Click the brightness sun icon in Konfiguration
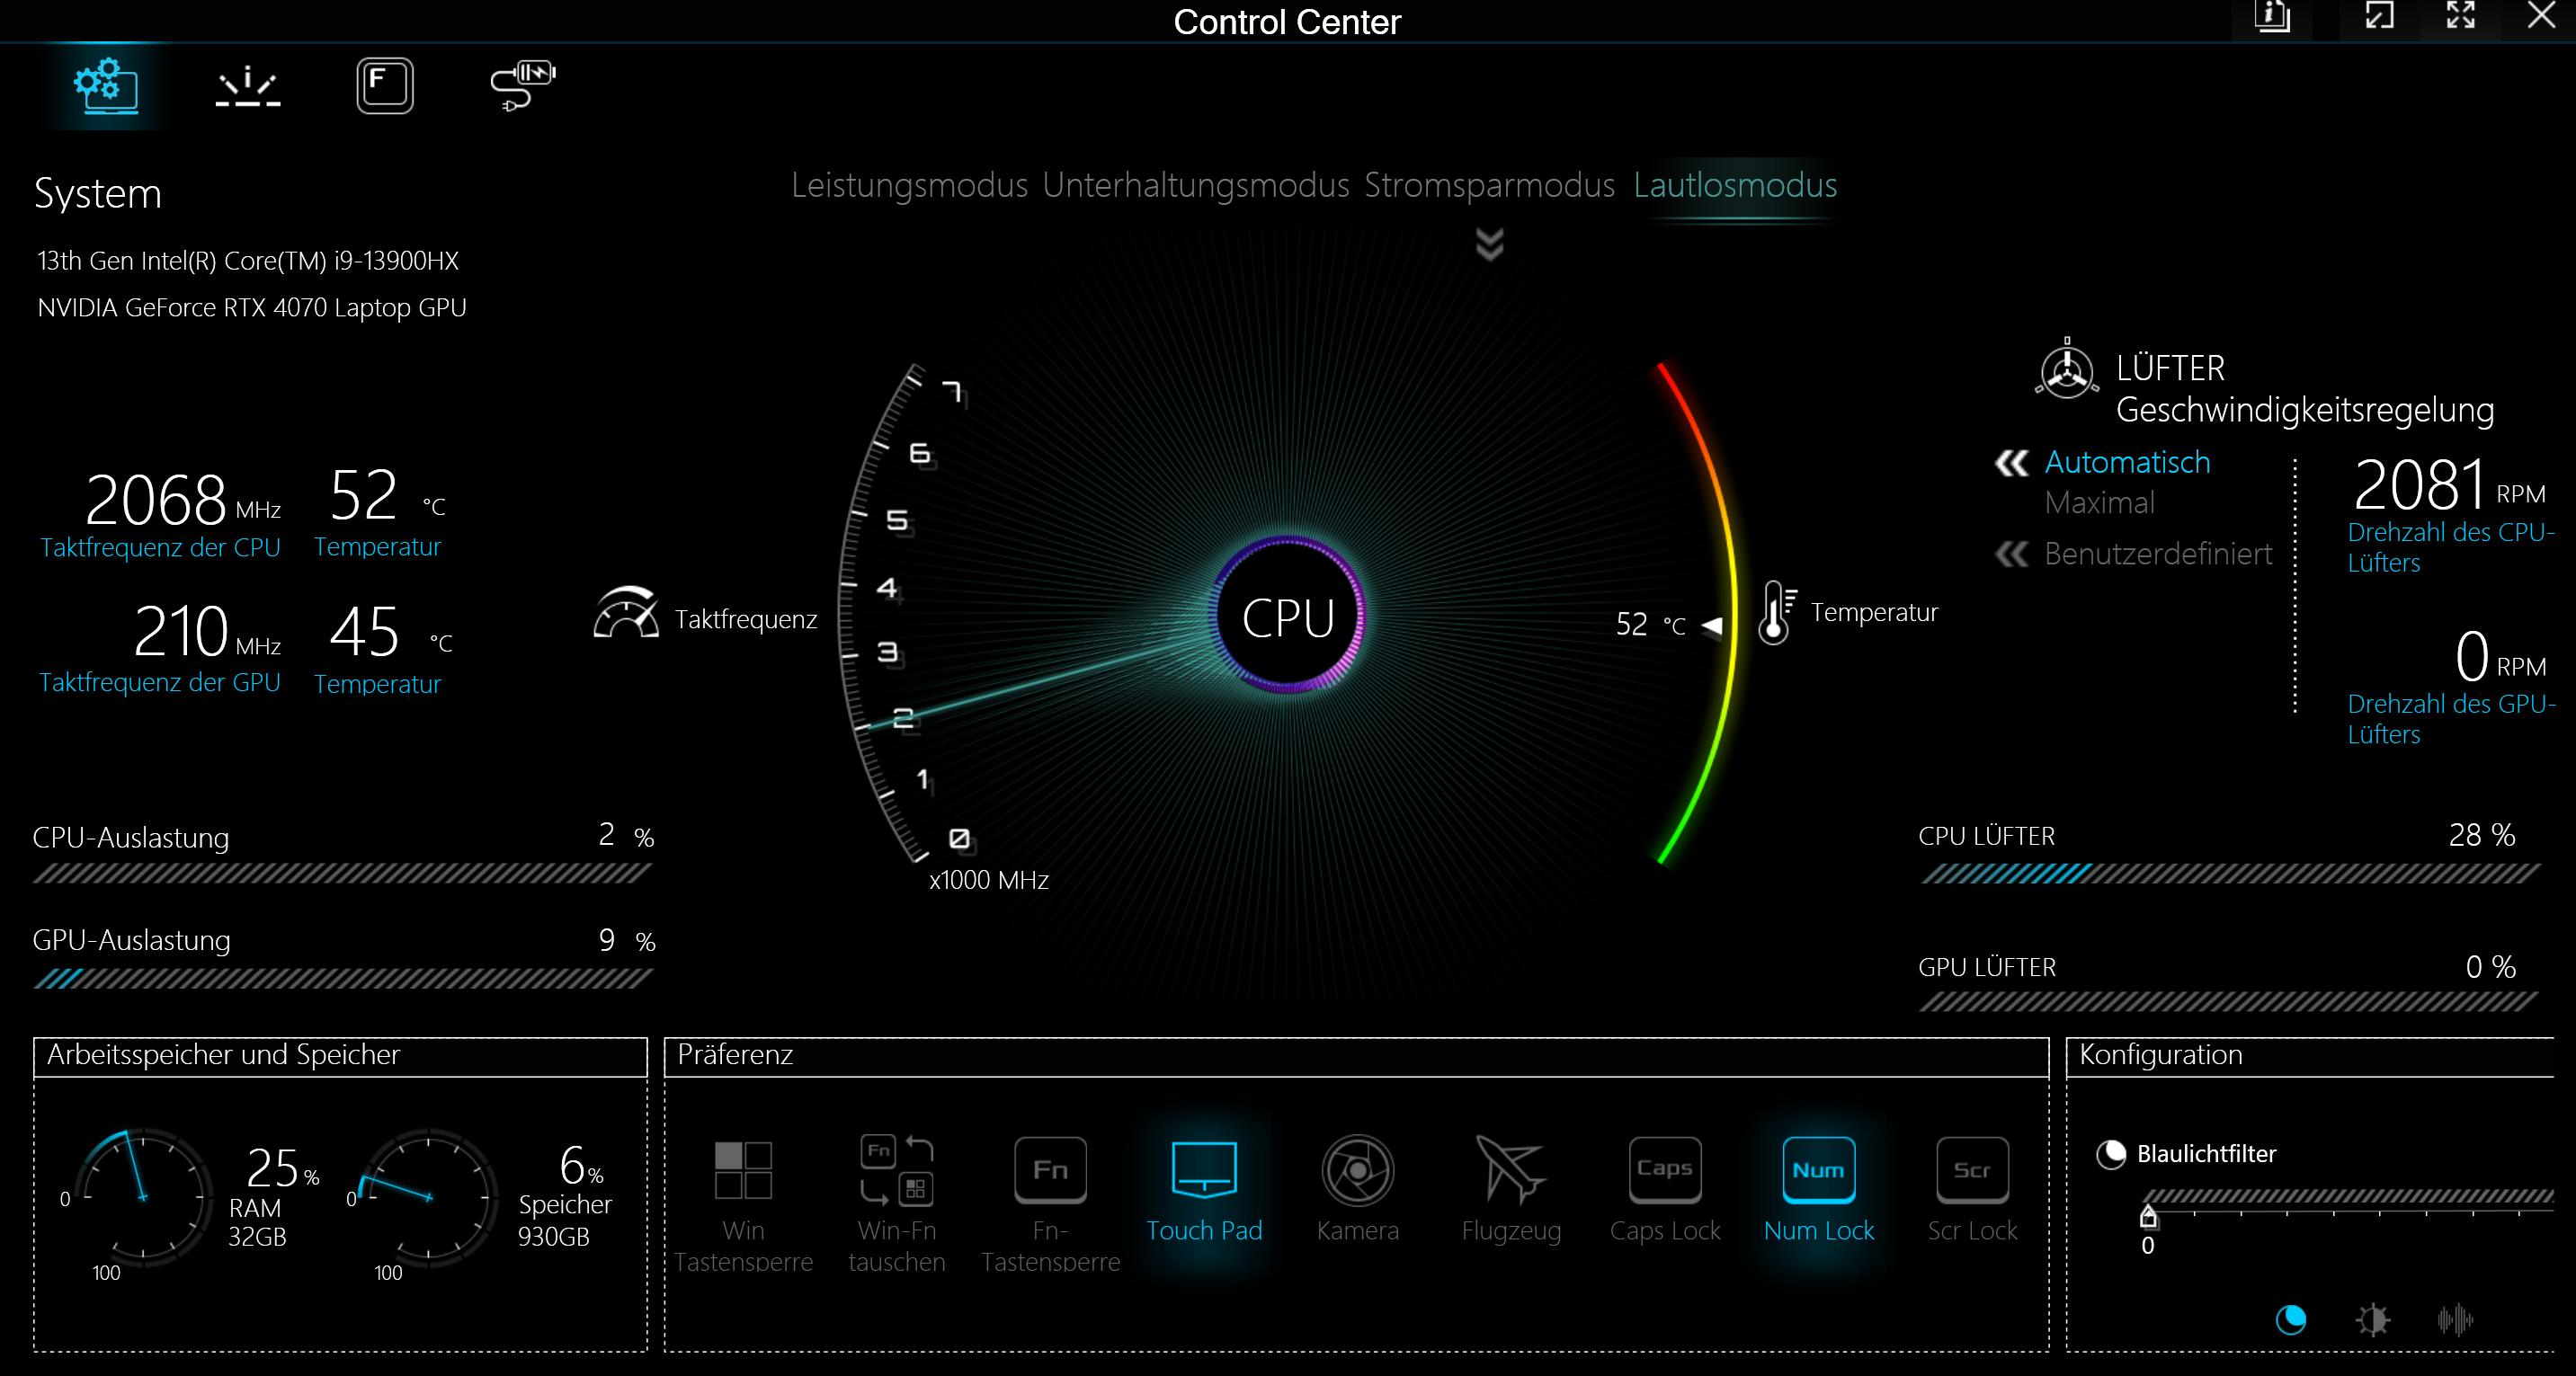2576x1376 pixels. pos(2372,1320)
